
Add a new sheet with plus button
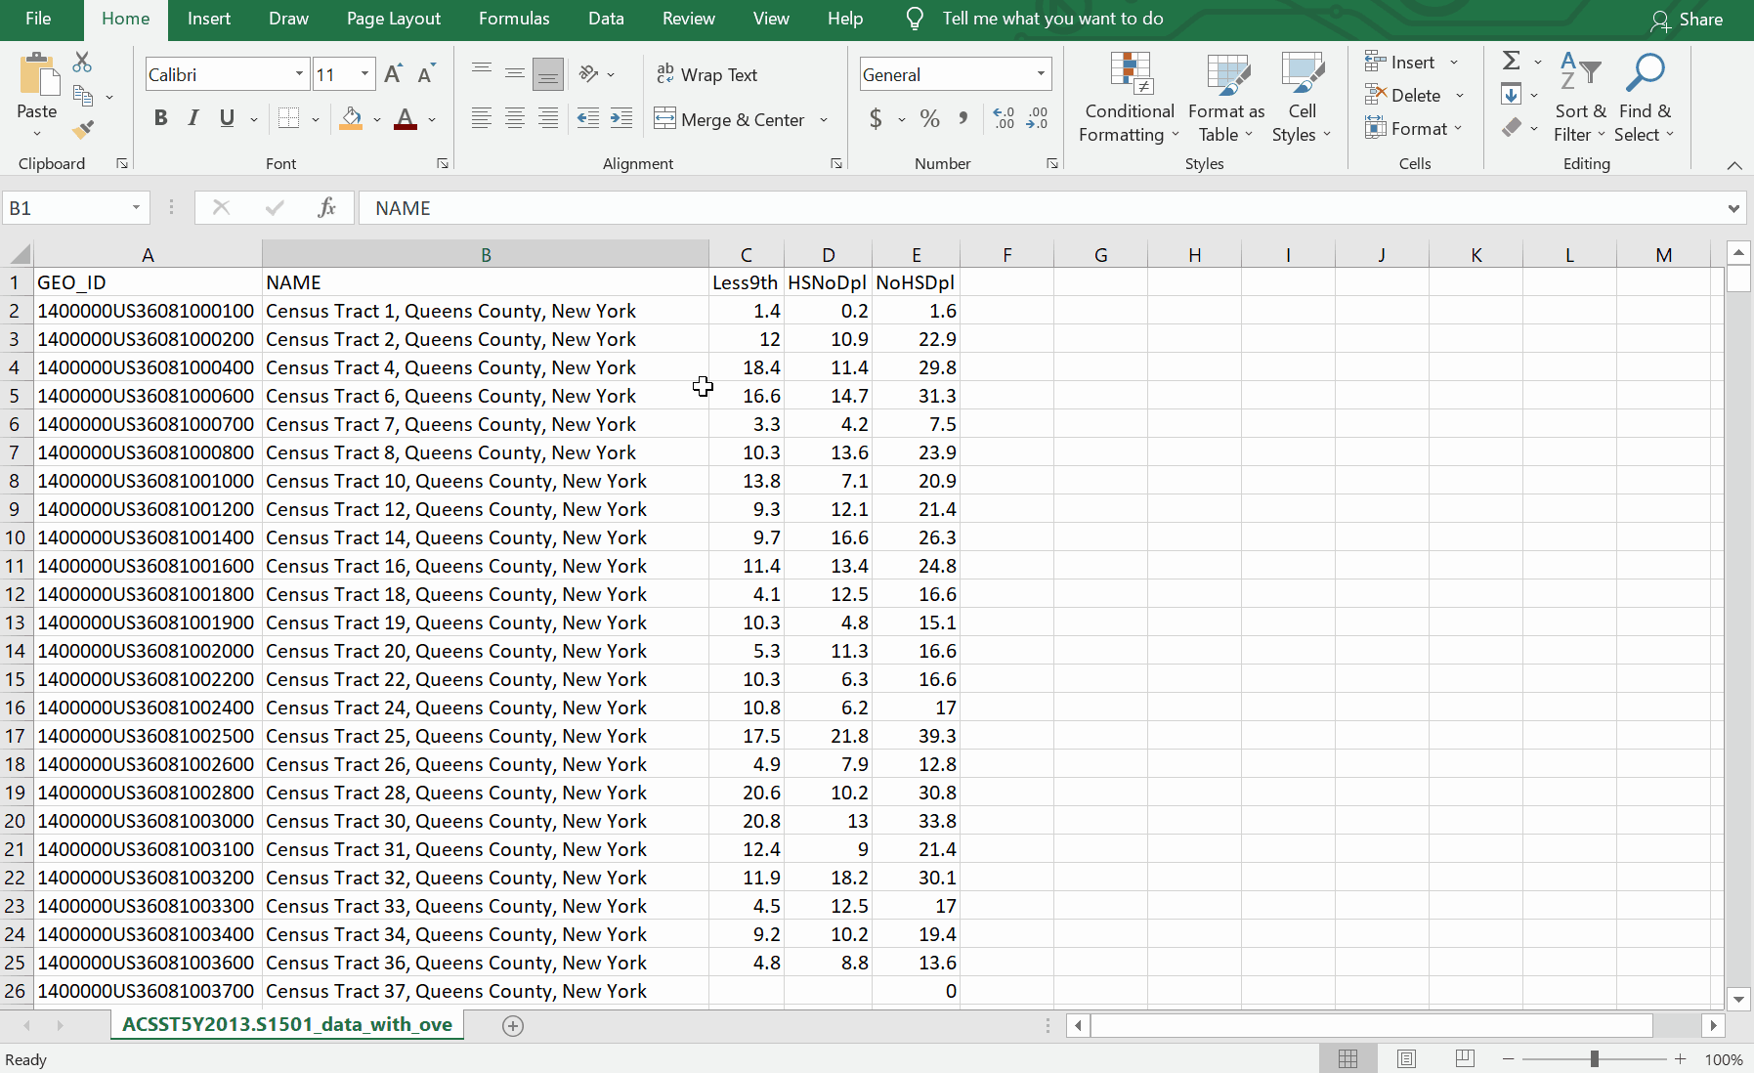point(513,1025)
